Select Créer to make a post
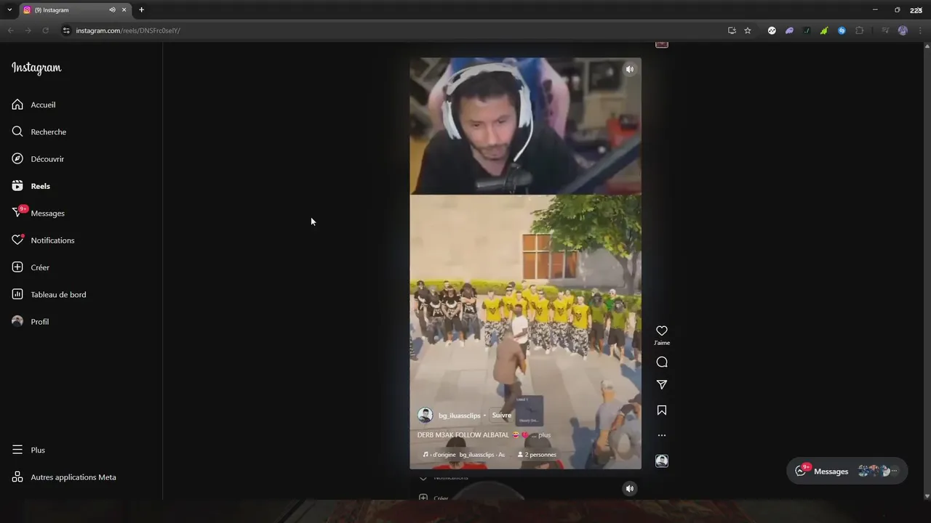 30,267
